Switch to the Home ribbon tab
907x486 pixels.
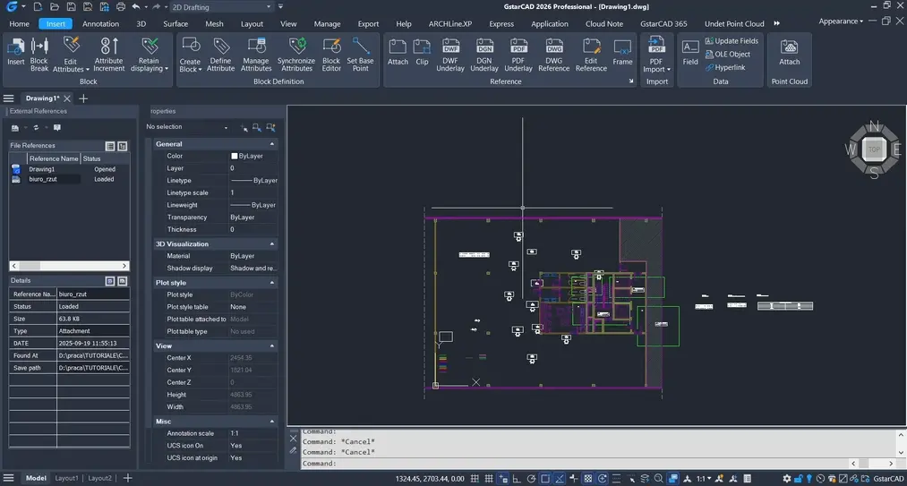pos(19,24)
